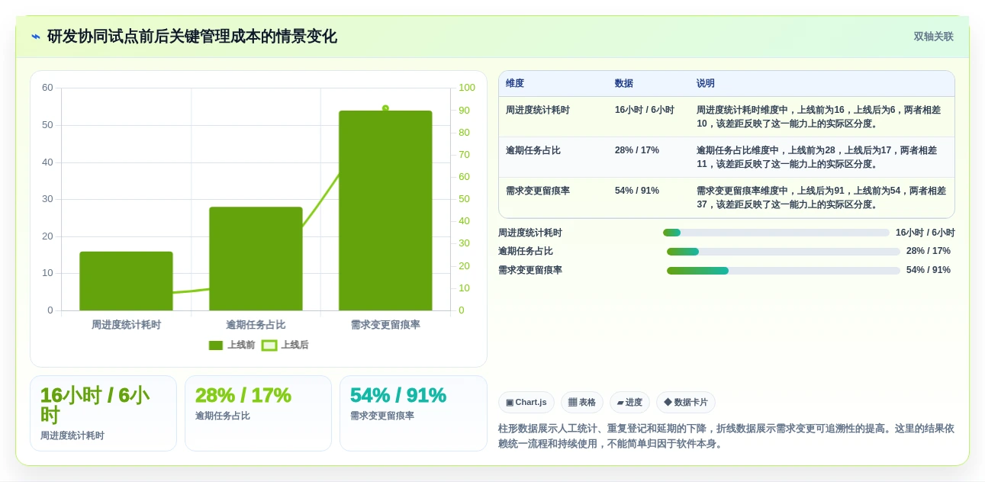
Task: Click the 周进度统计耗时 bar in chart
Action: [126, 281]
